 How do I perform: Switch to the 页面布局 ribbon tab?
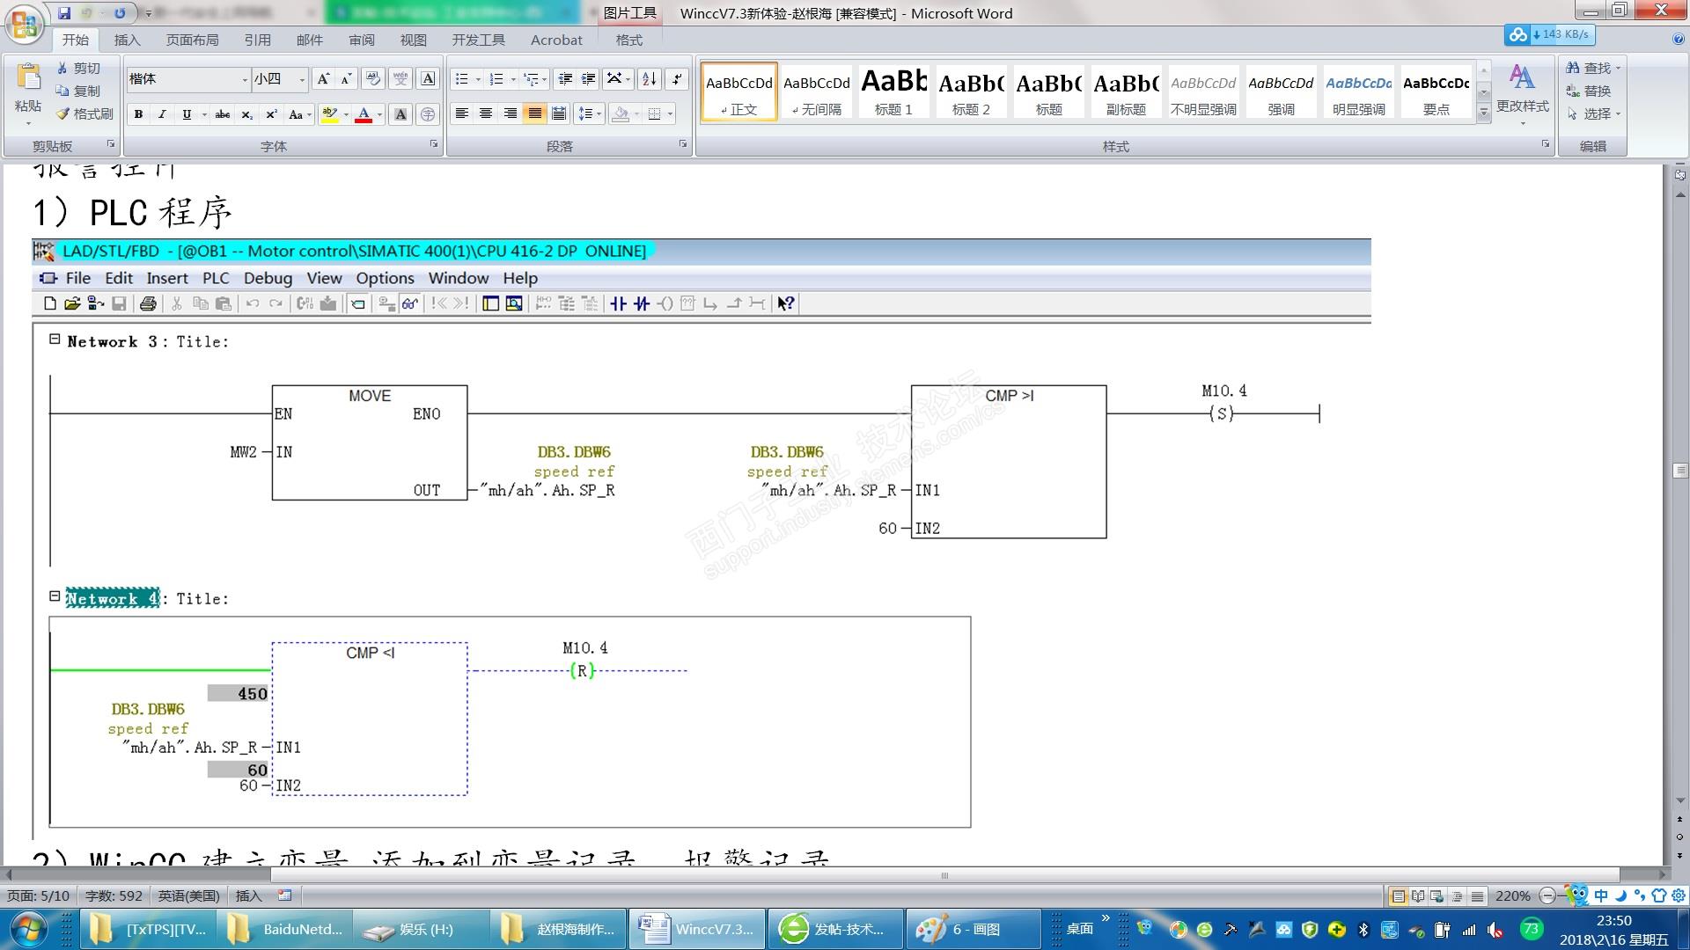point(192,40)
